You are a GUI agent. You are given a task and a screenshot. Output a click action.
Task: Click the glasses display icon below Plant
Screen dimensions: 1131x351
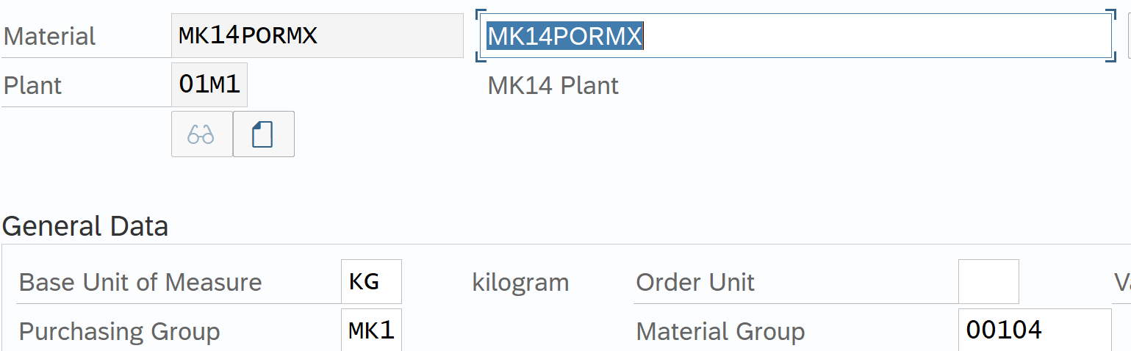click(x=201, y=134)
